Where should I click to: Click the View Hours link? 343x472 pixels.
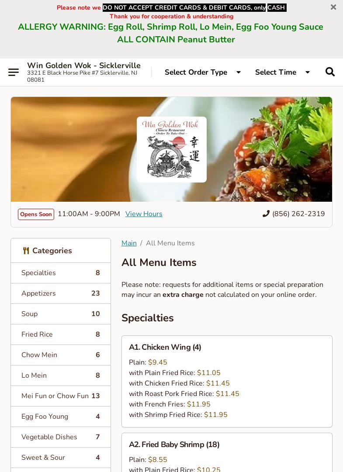[144, 214]
